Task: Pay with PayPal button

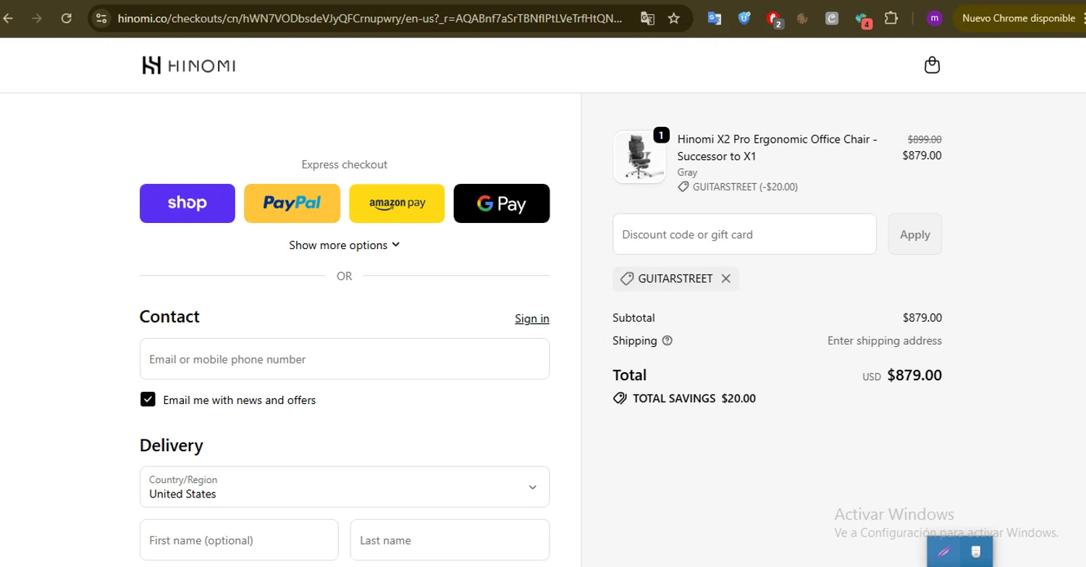Action: click(x=292, y=203)
